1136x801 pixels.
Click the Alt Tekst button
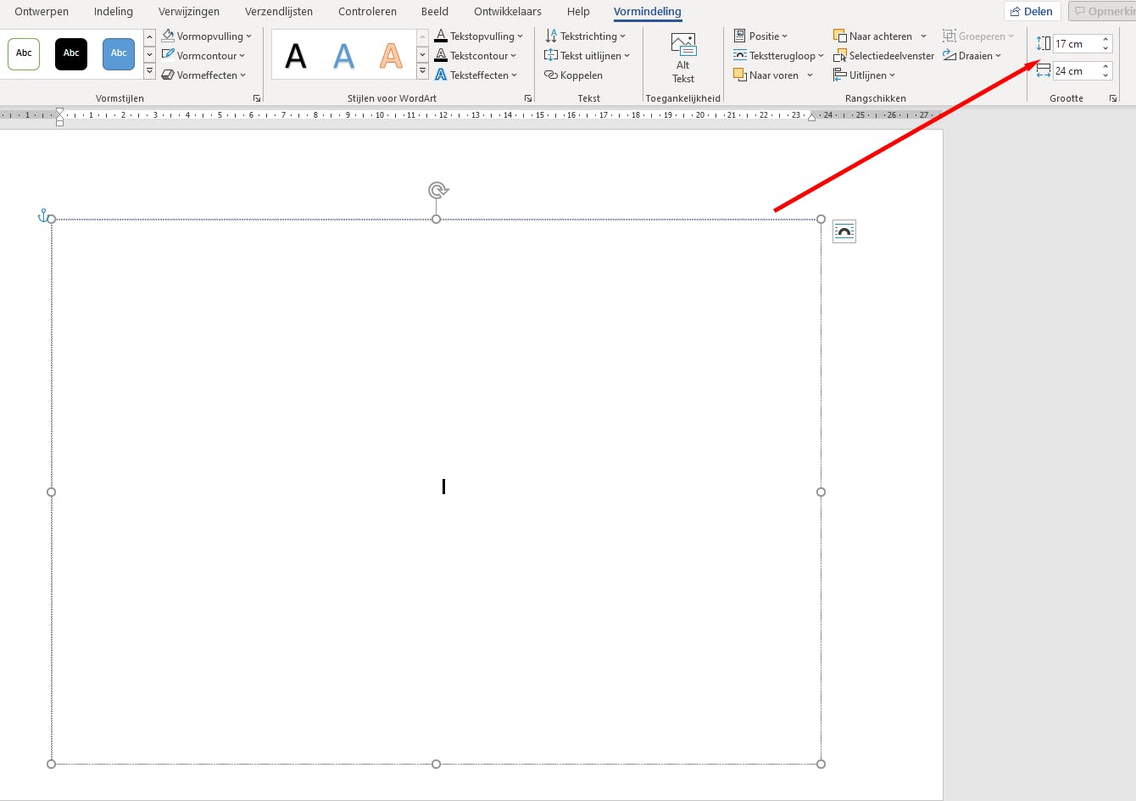pos(683,58)
